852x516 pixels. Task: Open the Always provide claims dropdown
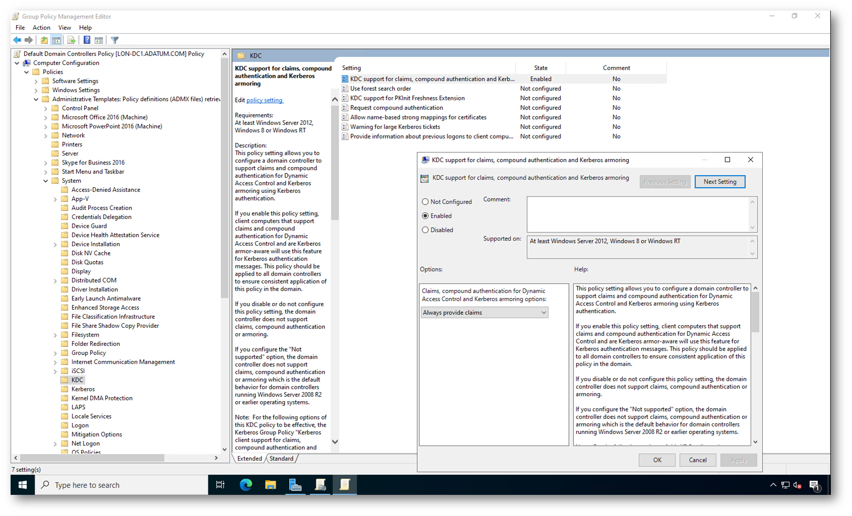click(x=484, y=313)
